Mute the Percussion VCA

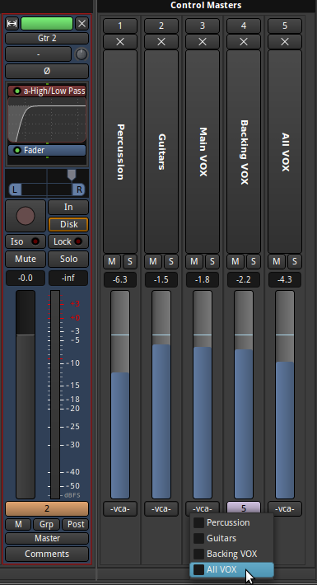(x=111, y=261)
